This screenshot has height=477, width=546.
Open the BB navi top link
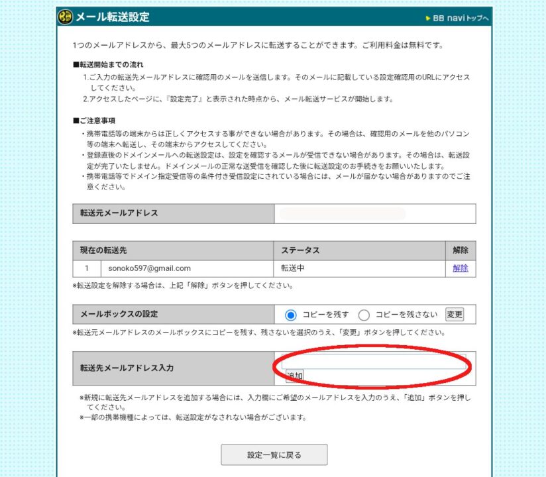[457, 18]
